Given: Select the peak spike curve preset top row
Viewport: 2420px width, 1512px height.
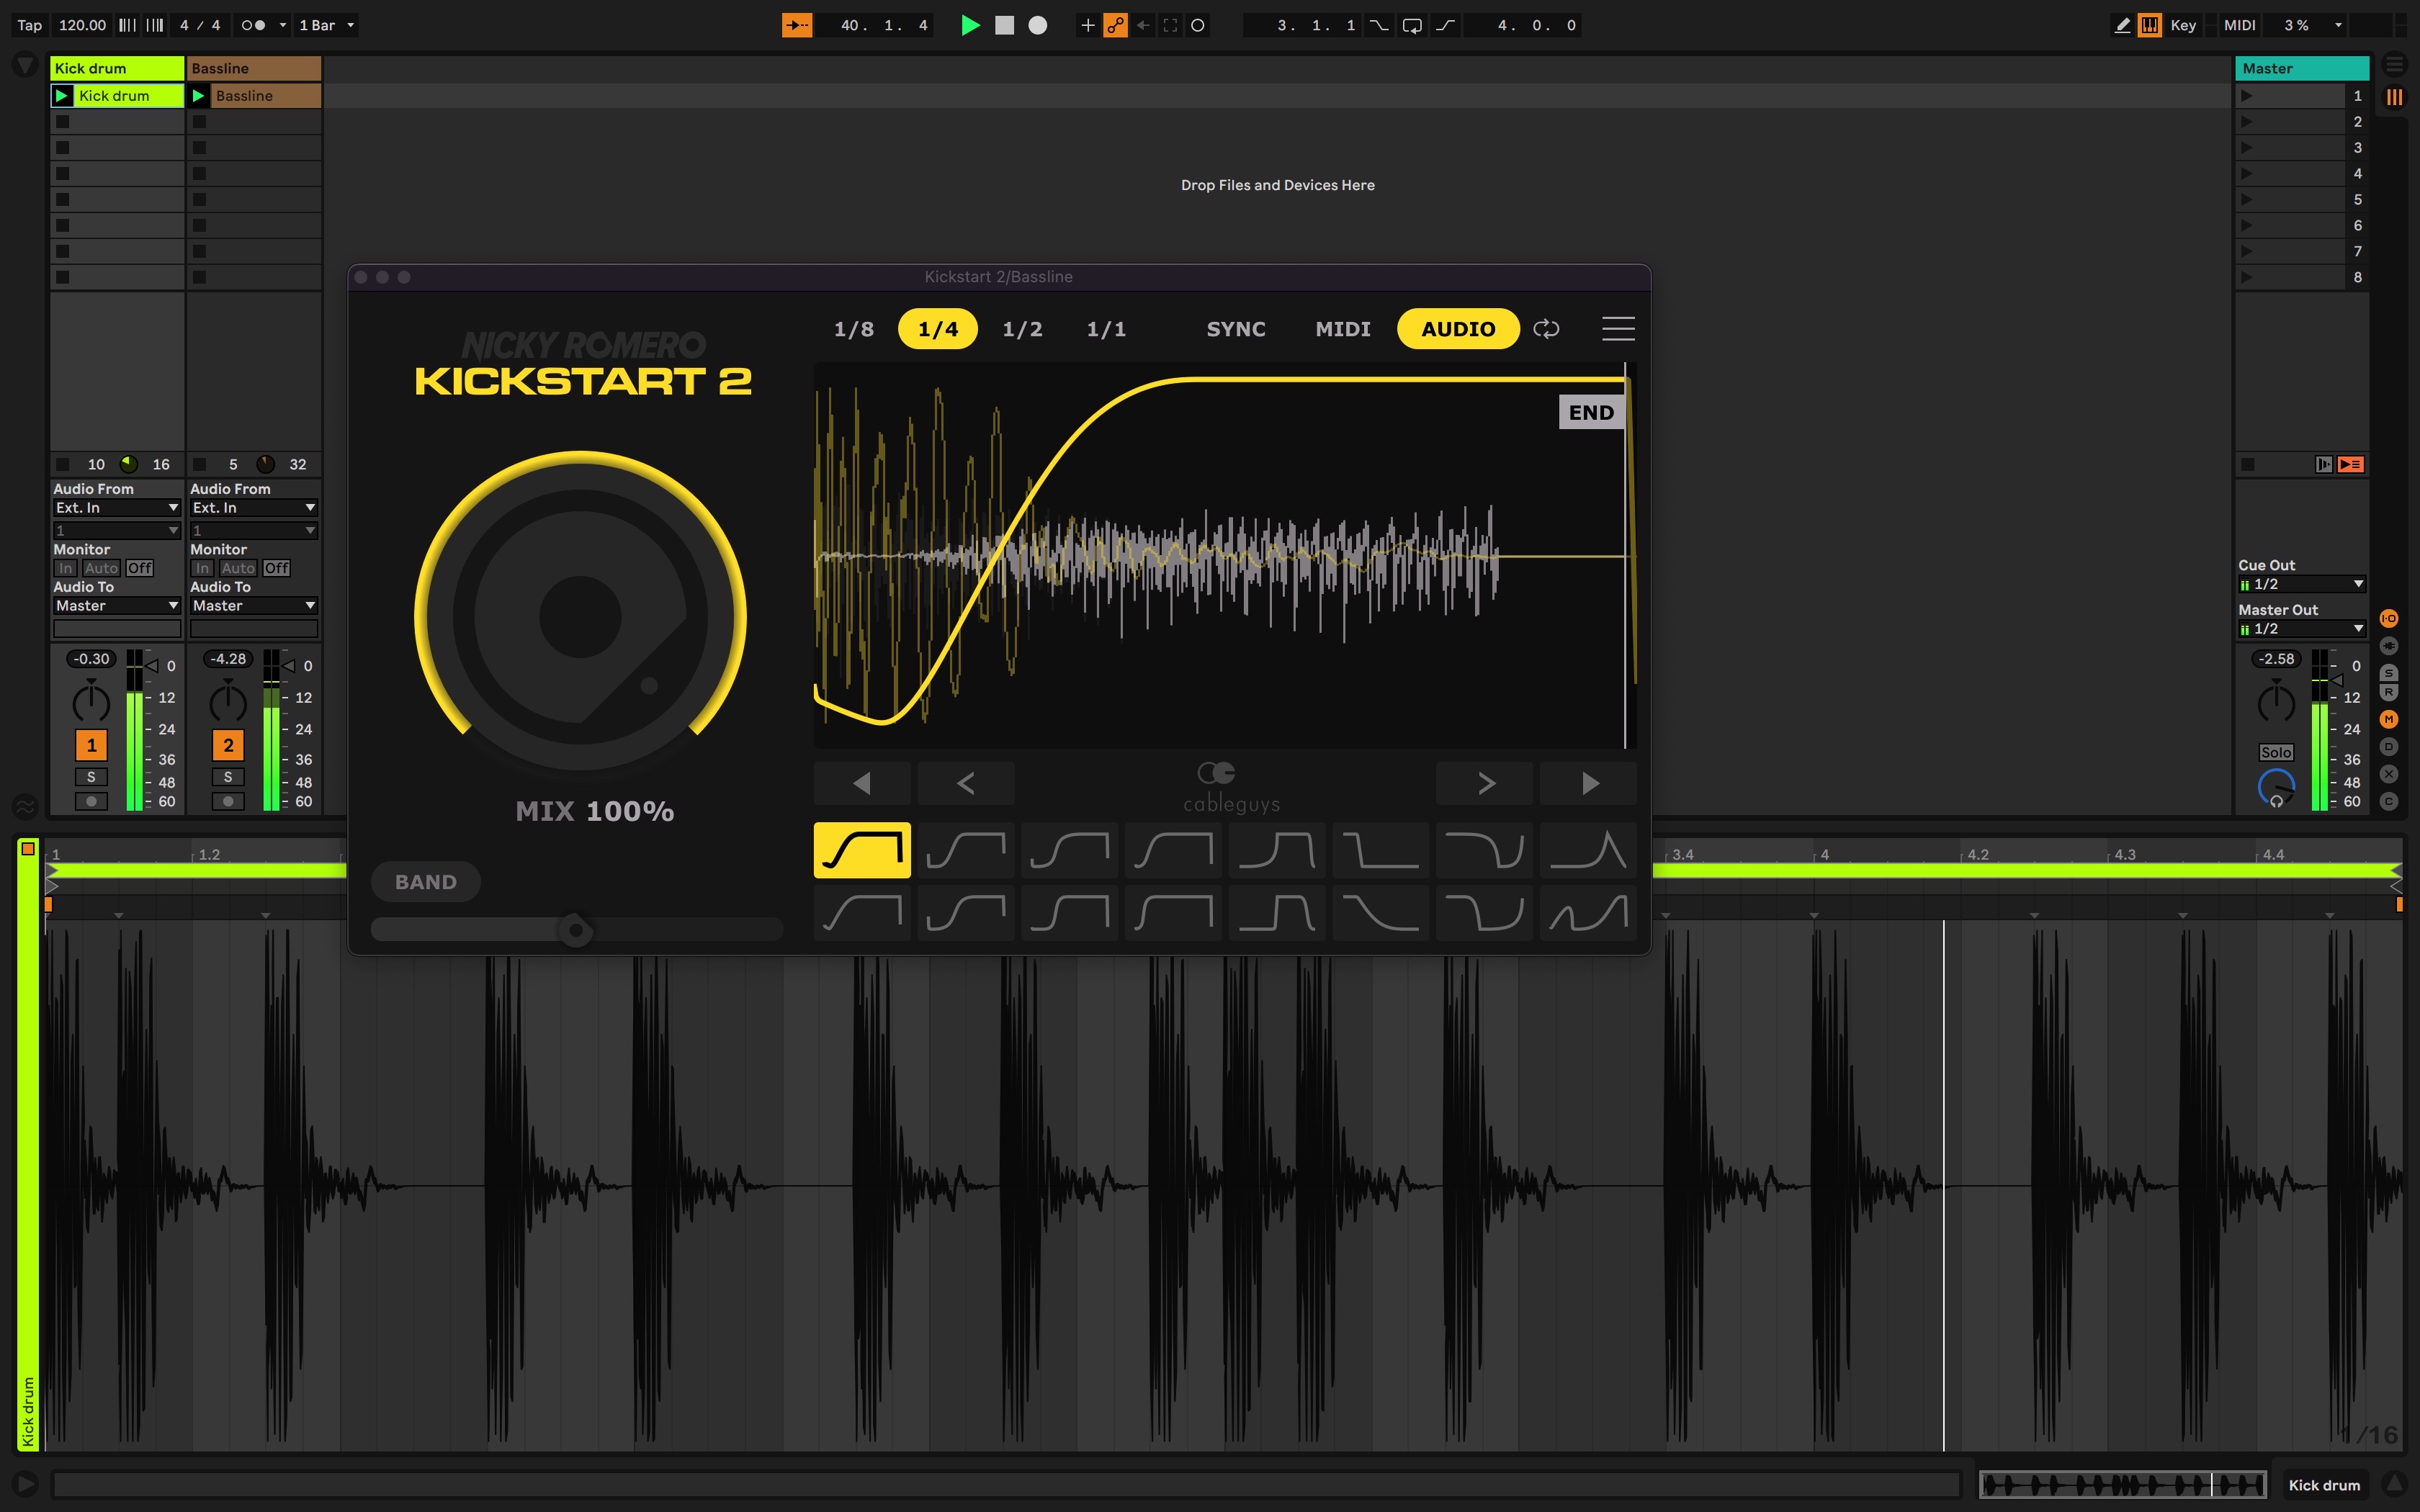Looking at the screenshot, I should [x=1589, y=850].
